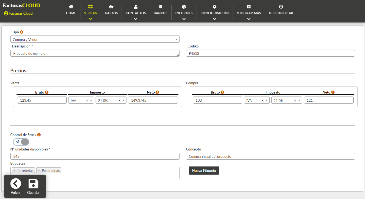Open the Venta IVA tax type dropdown
The height and width of the screenshot is (199, 365).
[81, 100]
